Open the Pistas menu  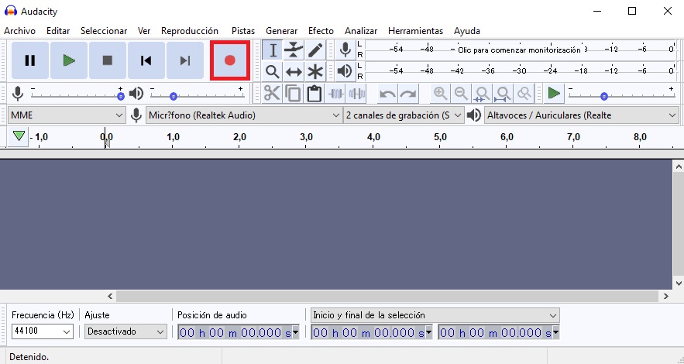coord(243,31)
